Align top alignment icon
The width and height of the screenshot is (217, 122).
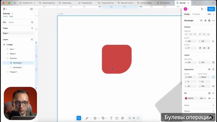click(200, 34)
